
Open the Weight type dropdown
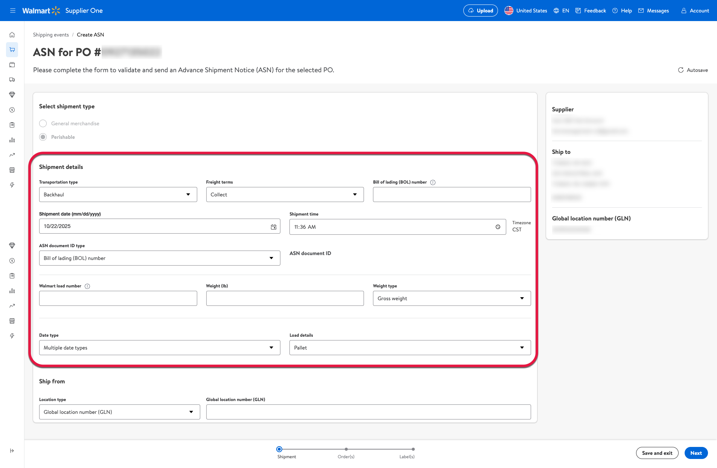(452, 298)
